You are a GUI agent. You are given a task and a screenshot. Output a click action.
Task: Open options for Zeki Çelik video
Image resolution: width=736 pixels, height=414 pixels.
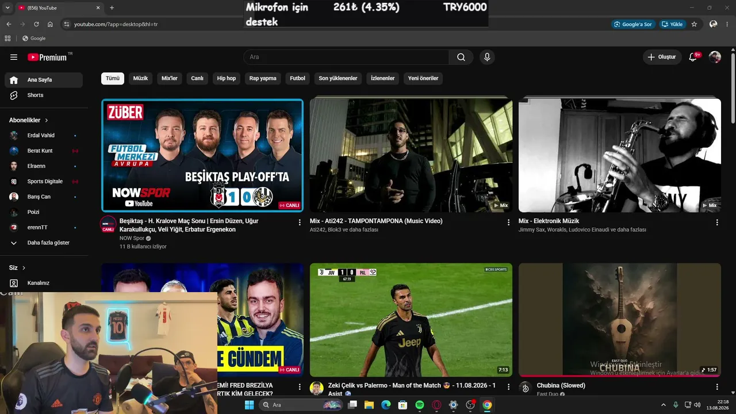(508, 387)
